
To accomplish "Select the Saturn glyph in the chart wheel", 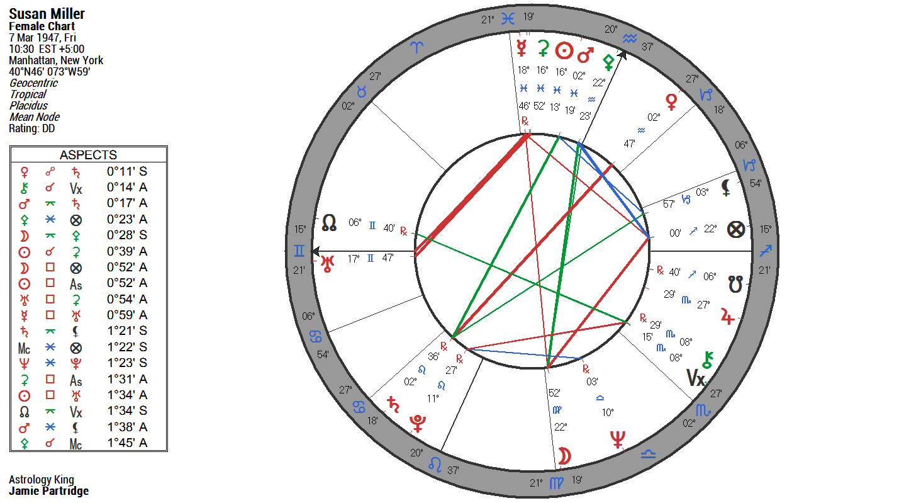I will pyautogui.click(x=394, y=404).
